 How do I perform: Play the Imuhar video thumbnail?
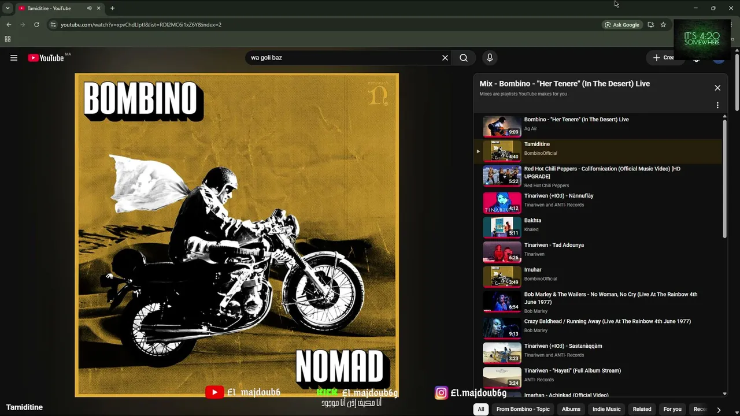pyautogui.click(x=502, y=277)
